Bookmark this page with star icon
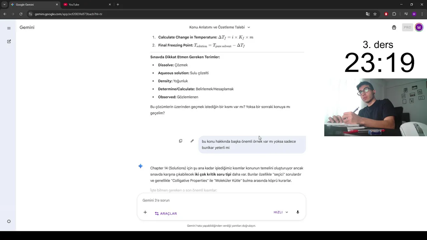 (x=375, y=14)
